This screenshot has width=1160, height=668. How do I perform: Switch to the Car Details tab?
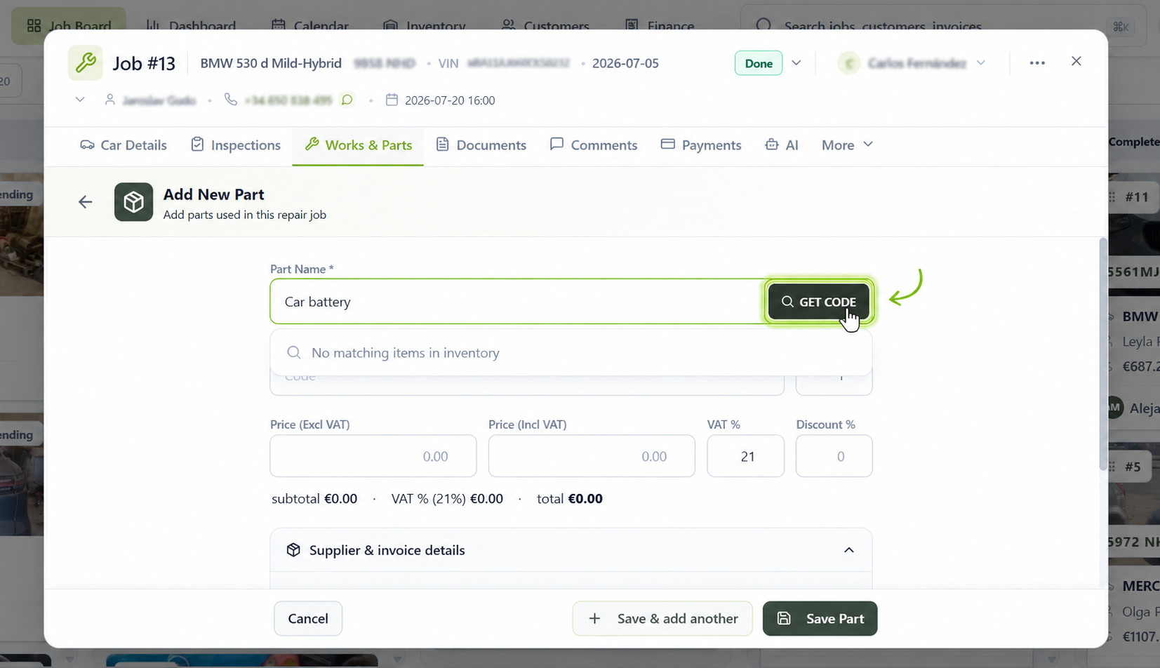[x=124, y=145]
